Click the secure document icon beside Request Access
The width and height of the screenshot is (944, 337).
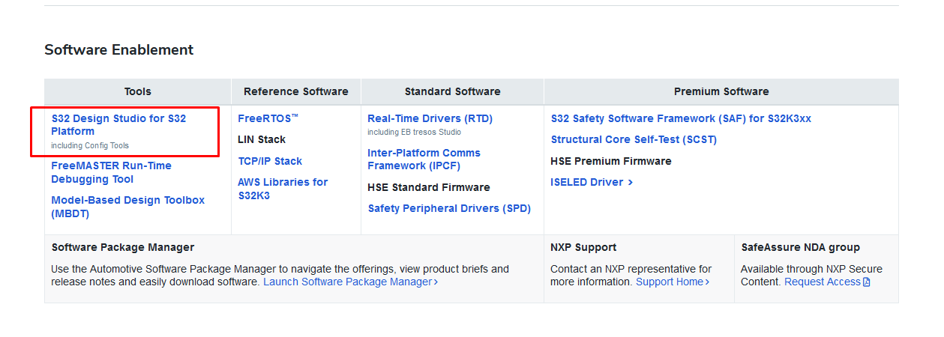867,282
